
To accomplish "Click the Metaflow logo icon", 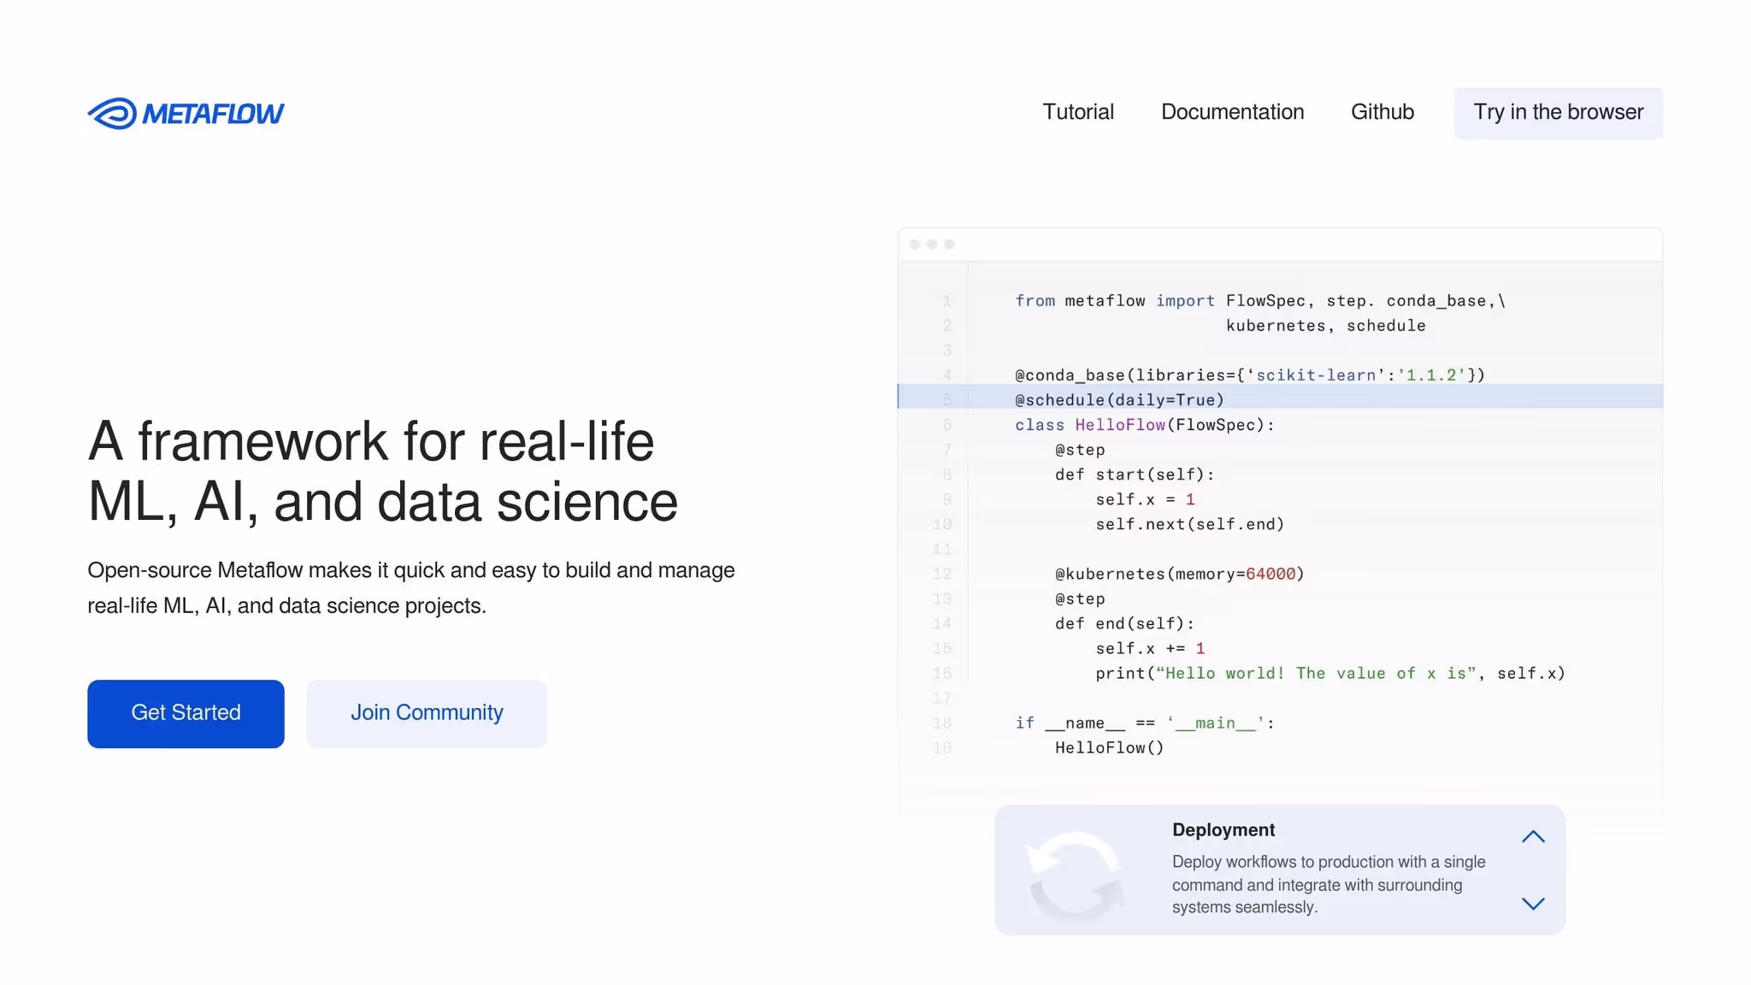I will [x=112, y=114].
